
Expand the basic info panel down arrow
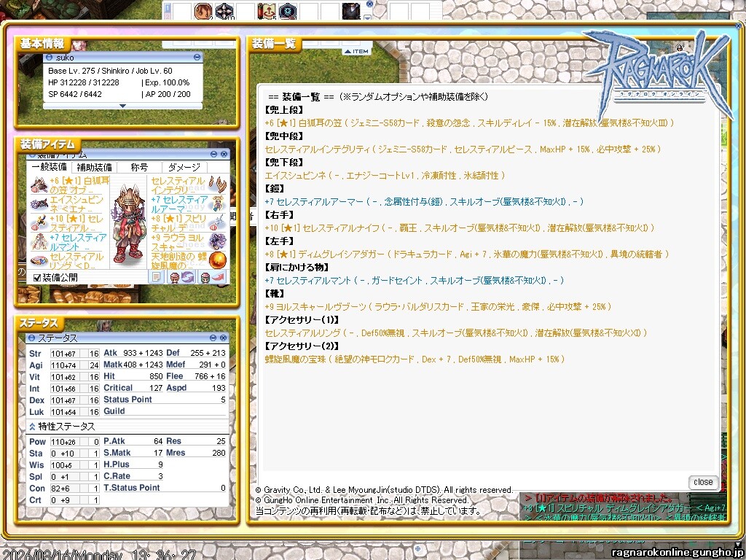(x=122, y=106)
